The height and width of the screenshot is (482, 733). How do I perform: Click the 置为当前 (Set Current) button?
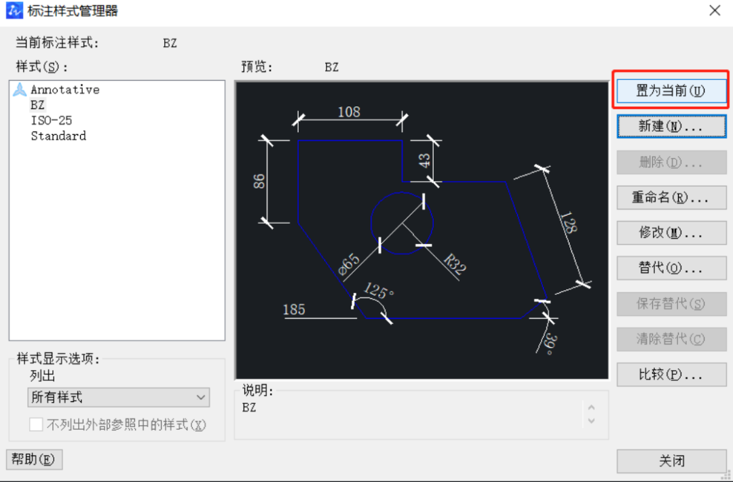(671, 89)
